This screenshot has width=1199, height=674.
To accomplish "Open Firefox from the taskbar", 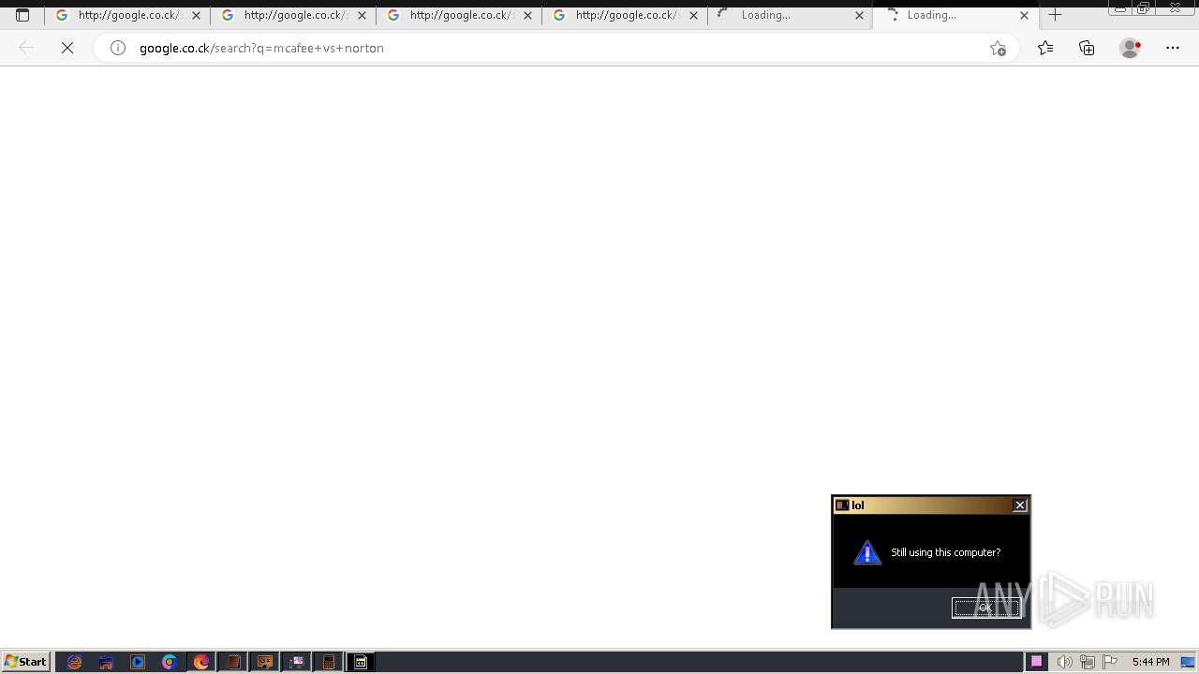I will [201, 662].
